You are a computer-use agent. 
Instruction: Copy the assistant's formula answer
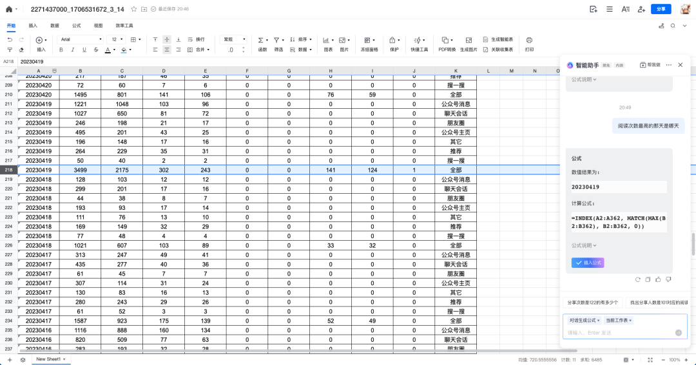coord(648,279)
